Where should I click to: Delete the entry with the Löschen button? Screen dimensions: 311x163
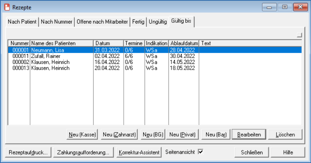click(x=285, y=135)
